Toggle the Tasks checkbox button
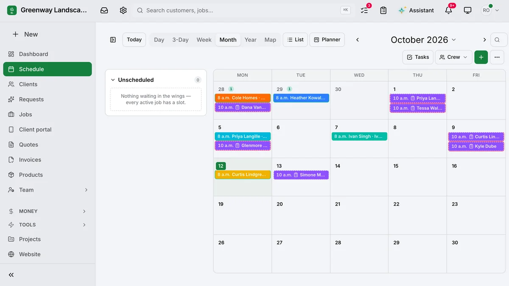This screenshot has height=286, width=509. point(418,57)
